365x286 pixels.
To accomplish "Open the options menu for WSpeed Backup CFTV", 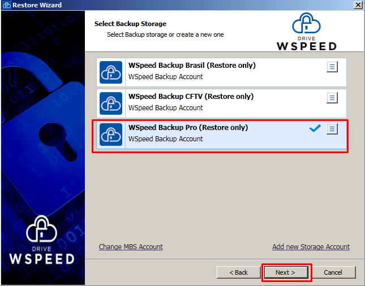I will point(332,98).
